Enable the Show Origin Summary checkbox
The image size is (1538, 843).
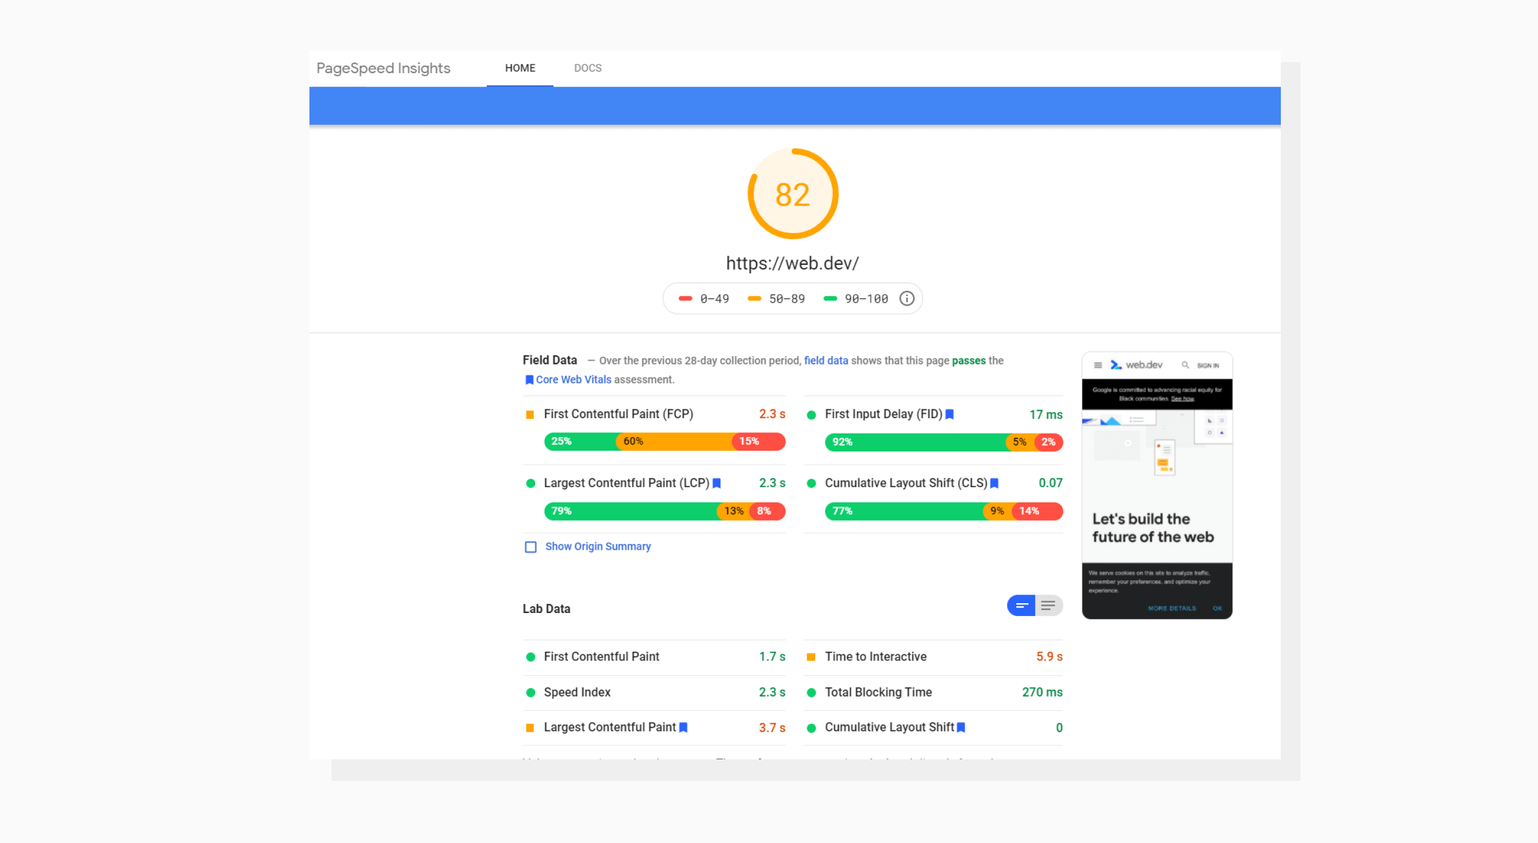click(530, 547)
